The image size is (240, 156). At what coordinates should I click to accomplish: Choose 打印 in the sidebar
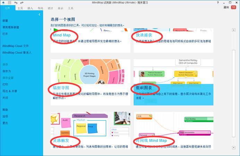5,85
